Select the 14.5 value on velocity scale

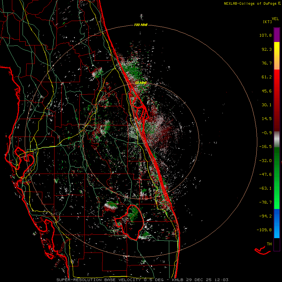point(267,119)
